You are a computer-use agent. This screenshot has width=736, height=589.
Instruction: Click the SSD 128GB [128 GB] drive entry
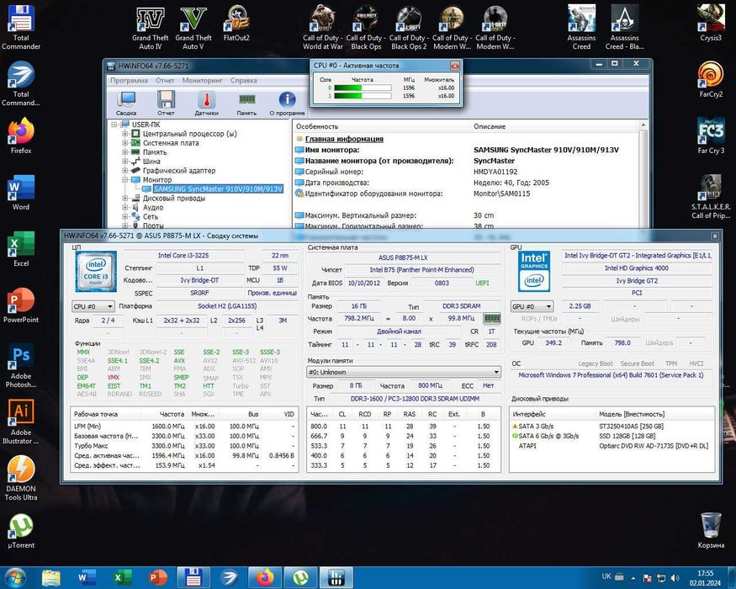[627, 436]
